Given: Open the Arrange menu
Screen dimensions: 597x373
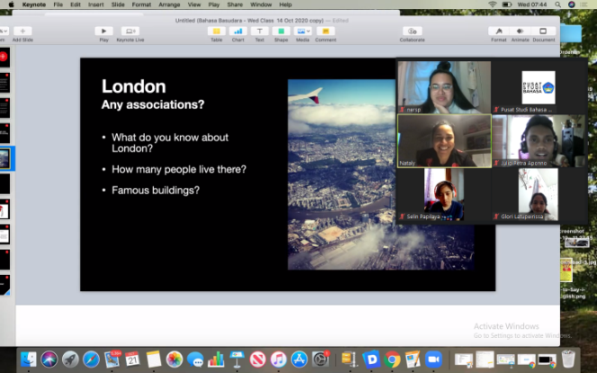Looking at the screenshot, I should pyautogui.click(x=169, y=4).
